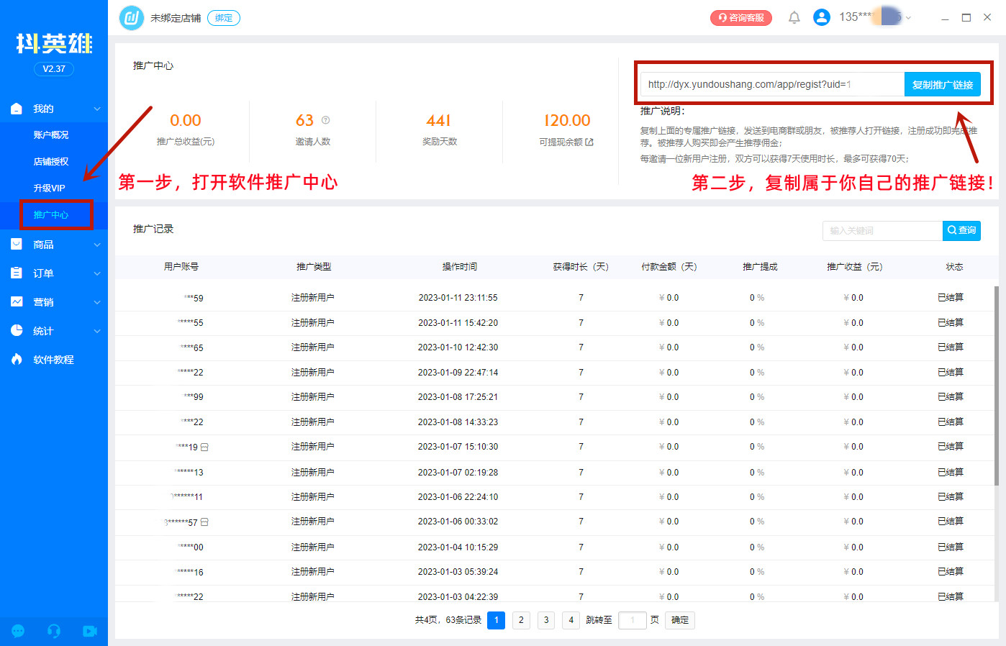The width and height of the screenshot is (1006, 646).
Task: Open the account dropdown arrow
Action: click(908, 18)
